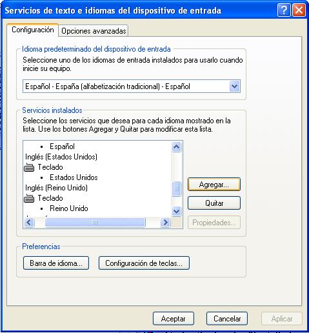Viewport: 309px width, 333px height.
Task: Click the keyboard icon under Inglés (Estados Unidos)
Action: click(x=29, y=167)
